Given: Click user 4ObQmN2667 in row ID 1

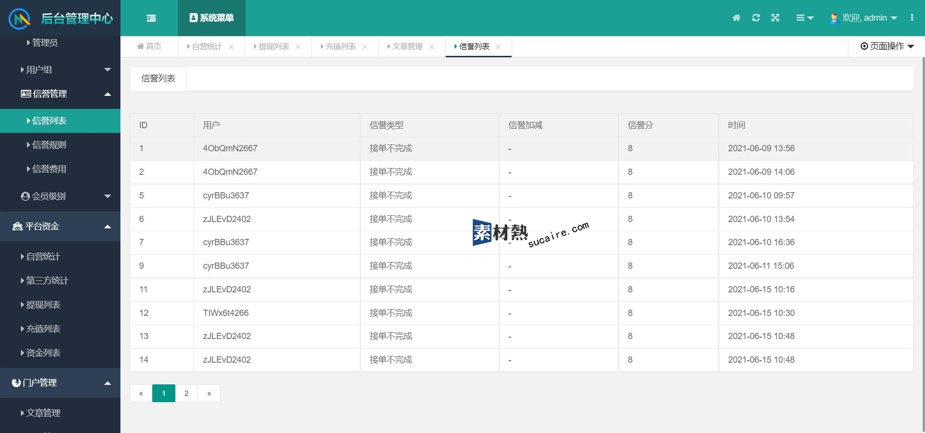Looking at the screenshot, I should pos(230,148).
